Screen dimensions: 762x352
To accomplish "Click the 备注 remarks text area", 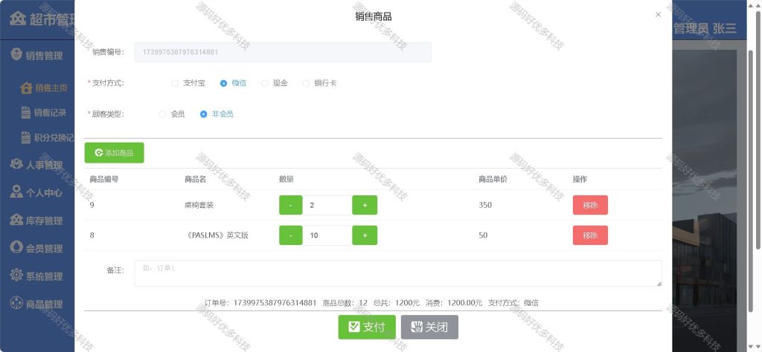I will [x=398, y=273].
